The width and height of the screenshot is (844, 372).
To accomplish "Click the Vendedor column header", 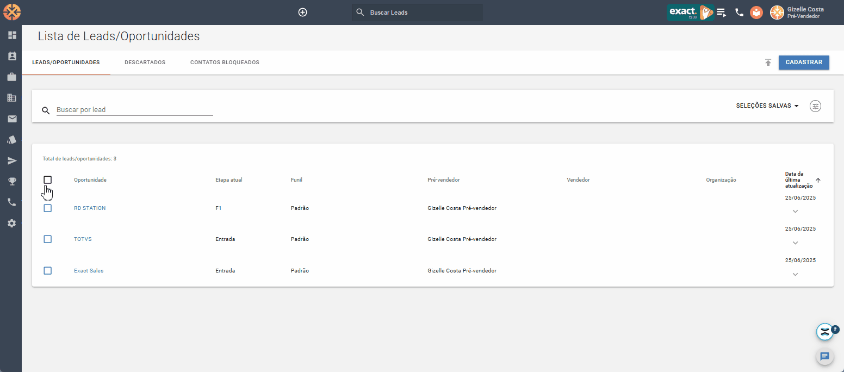I will point(578,180).
